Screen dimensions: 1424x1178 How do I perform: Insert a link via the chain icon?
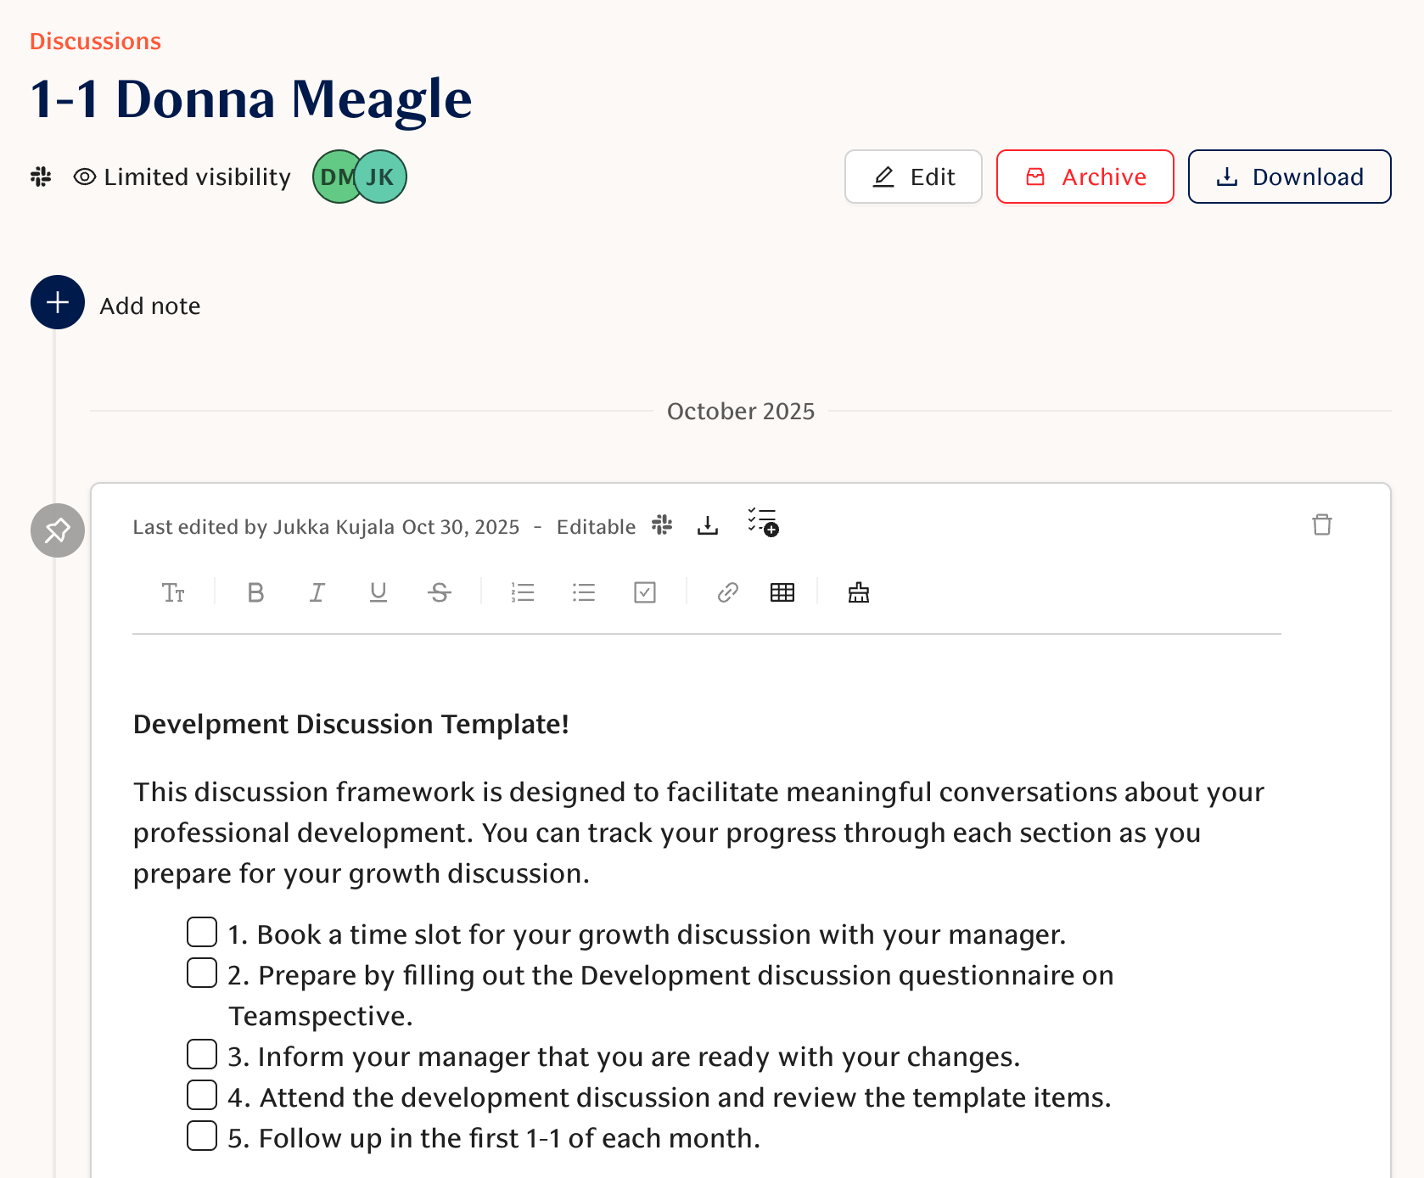727,592
